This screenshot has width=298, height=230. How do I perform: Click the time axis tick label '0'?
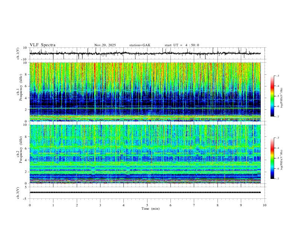[x=30, y=205]
